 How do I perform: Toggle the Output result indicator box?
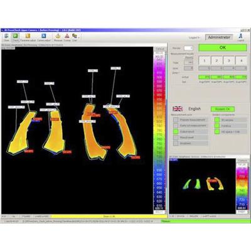176,132
